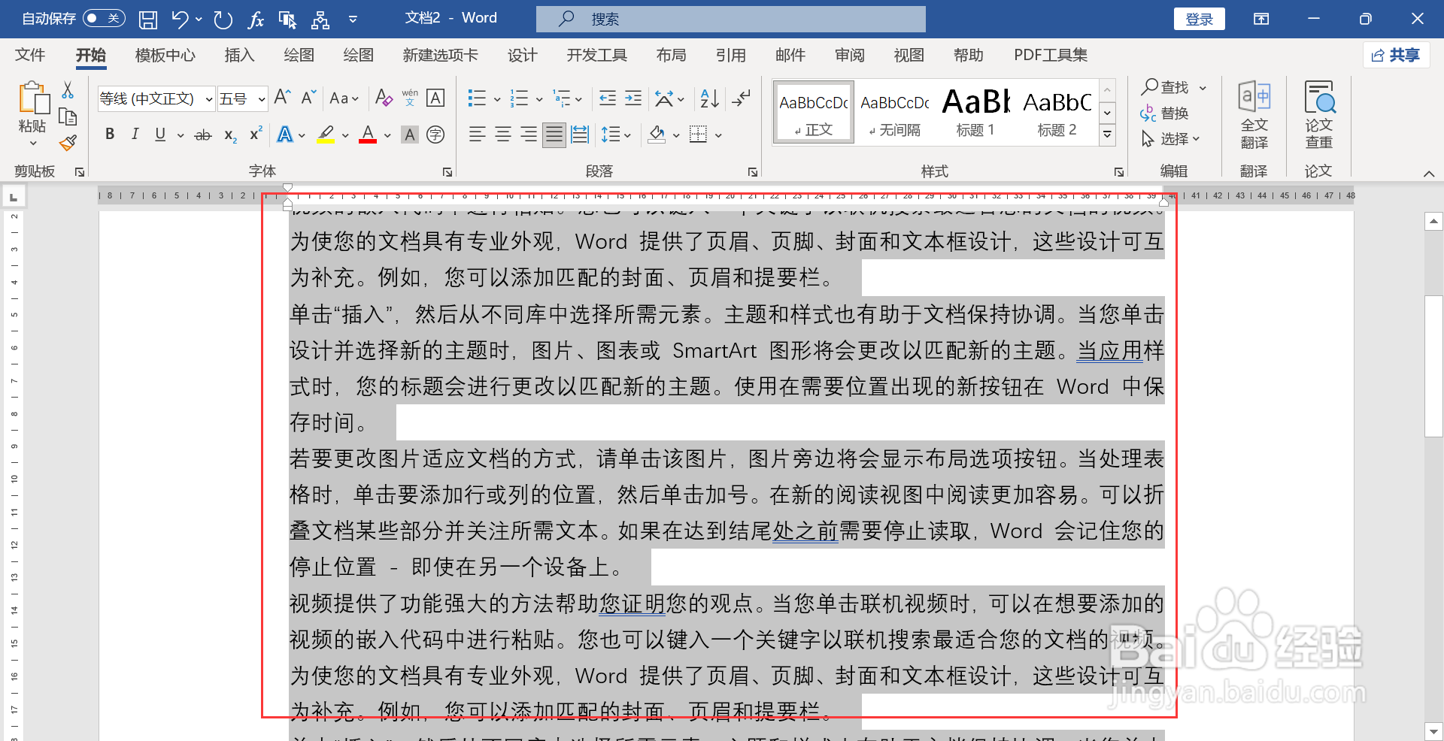The width and height of the screenshot is (1444, 741).
Task: Collapse the ribbon with the chevron
Action: click(x=1429, y=174)
